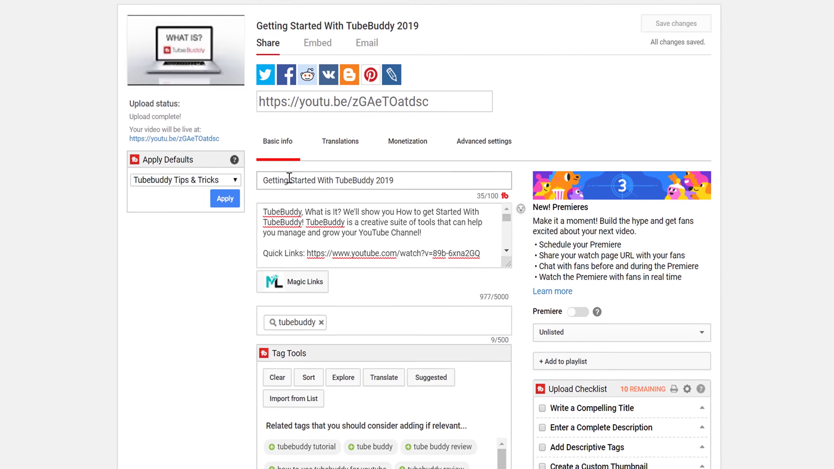This screenshot has width=834, height=469.
Task: Sort tags with Sort button
Action: point(308,377)
